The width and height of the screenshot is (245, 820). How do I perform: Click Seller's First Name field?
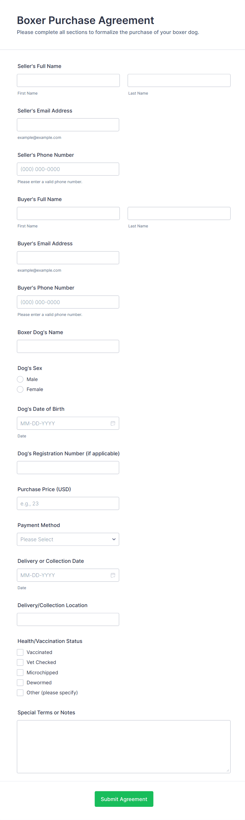[68, 81]
